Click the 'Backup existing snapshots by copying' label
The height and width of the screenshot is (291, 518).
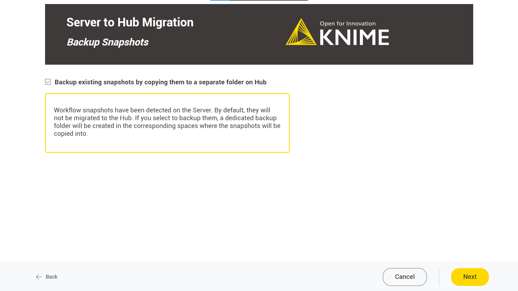(x=161, y=82)
